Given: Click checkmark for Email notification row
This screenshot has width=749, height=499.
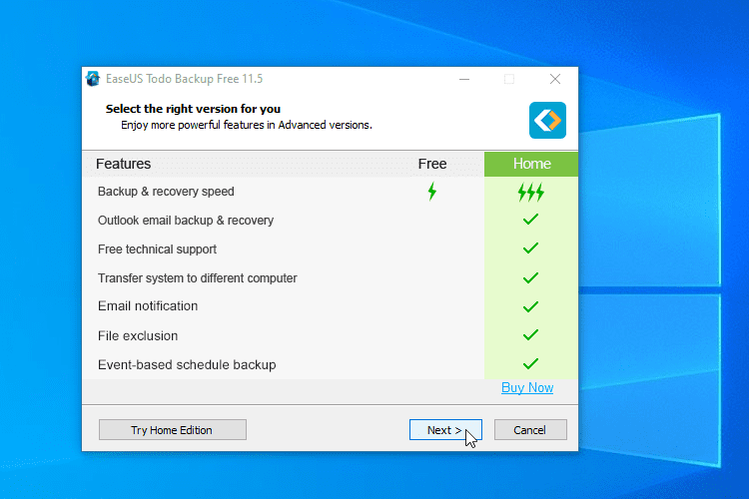Looking at the screenshot, I should tap(530, 306).
